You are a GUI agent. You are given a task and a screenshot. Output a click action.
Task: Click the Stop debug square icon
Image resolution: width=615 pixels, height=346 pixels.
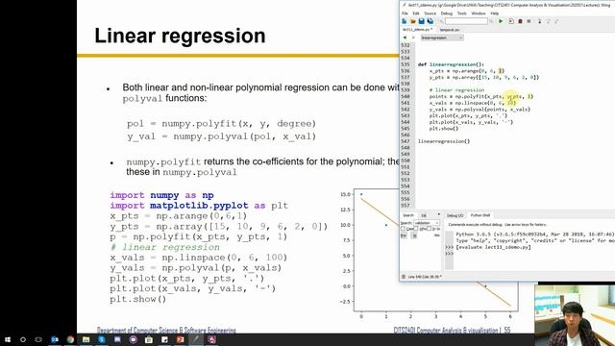click(x=529, y=21)
